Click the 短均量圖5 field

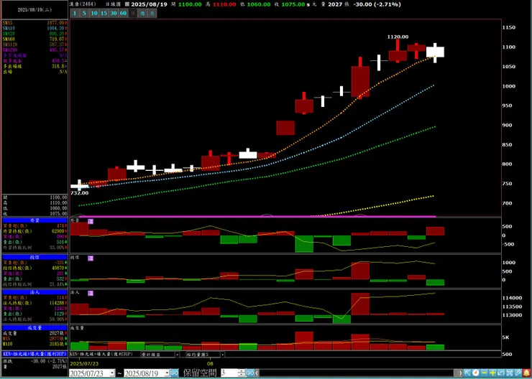203,355
